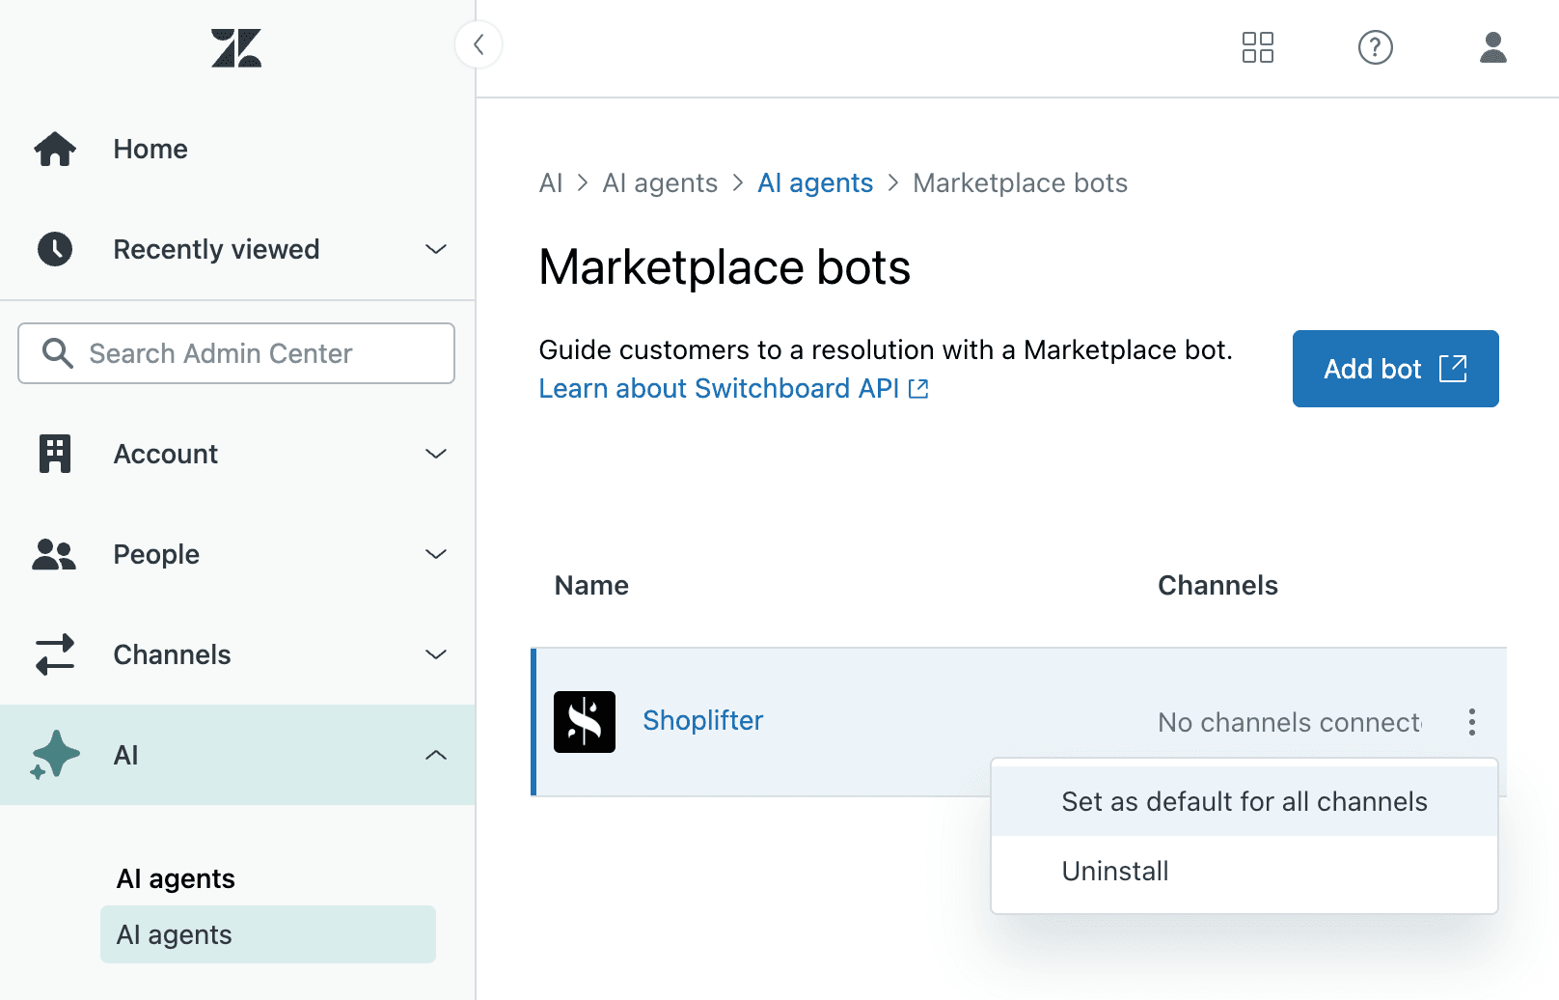Click the Home house icon
Viewport: 1559px width, 1000px height.
[55, 149]
